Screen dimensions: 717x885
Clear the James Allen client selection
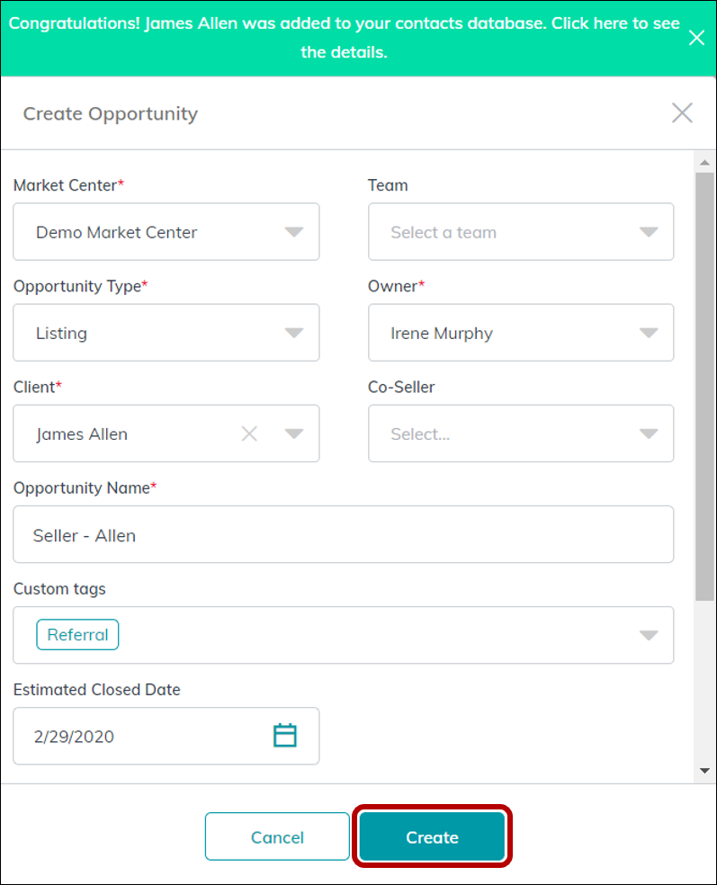coord(249,434)
